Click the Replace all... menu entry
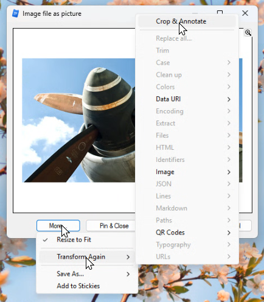This screenshot has height=302, width=264. coord(187,38)
